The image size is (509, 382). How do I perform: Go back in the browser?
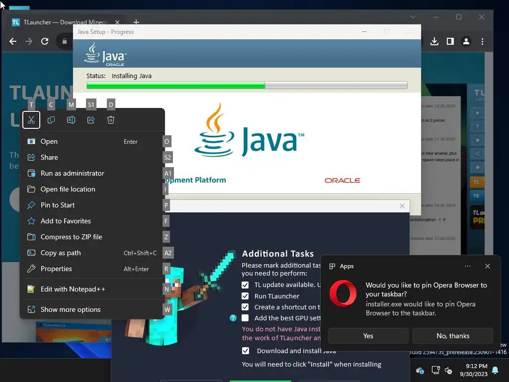point(13,41)
